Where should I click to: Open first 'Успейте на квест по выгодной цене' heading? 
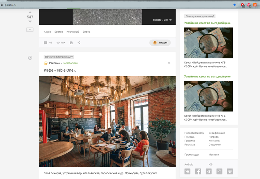pyautogui.click(x=207, y=23)
